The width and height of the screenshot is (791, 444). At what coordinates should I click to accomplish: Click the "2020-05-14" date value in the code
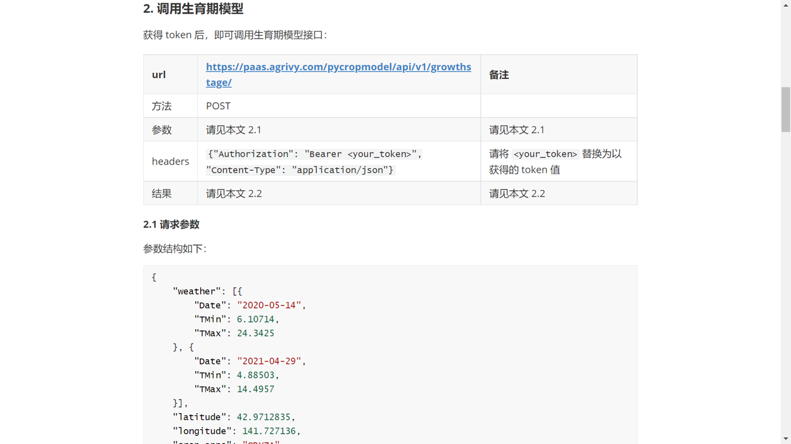point(269,305)
